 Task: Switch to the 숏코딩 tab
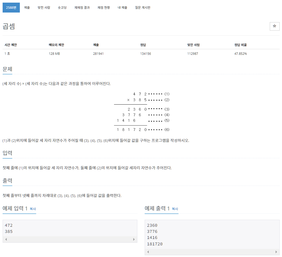click(x=62, y=8)
